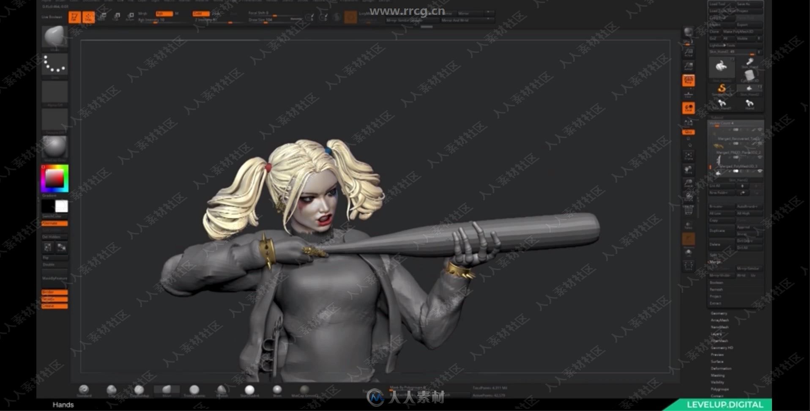Open the Boolean section
This screenshot has width=810, height=411.
[x=716, y=282]
